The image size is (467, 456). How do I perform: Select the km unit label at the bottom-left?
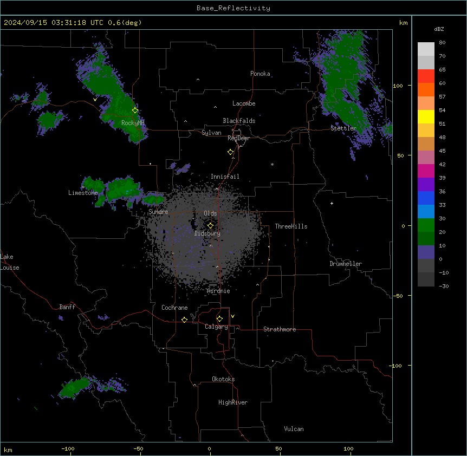tap(8, 450)
